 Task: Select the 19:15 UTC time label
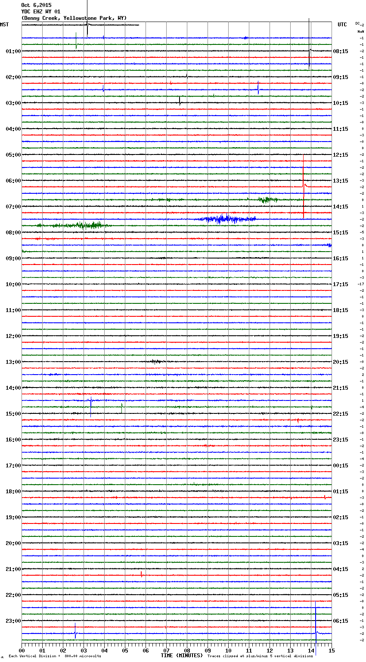(x=341, y=336)
